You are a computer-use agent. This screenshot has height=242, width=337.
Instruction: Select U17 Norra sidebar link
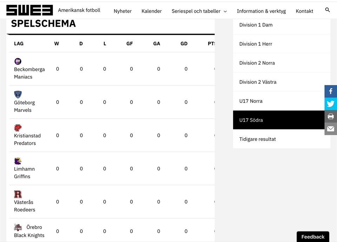tap(251, 101)
